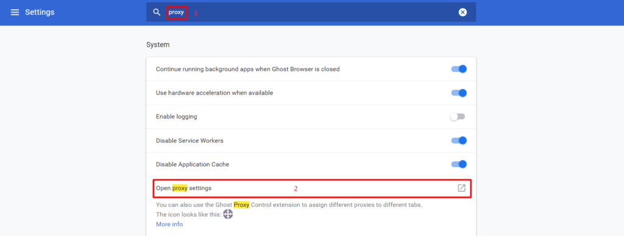
Task: Open the More info link
Action: coord(169,224)
